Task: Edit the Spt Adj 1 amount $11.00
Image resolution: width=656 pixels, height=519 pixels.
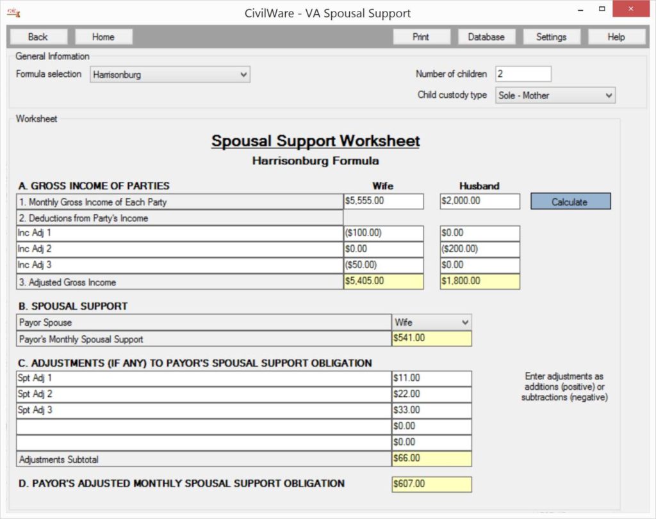Action: coord(431,378)
